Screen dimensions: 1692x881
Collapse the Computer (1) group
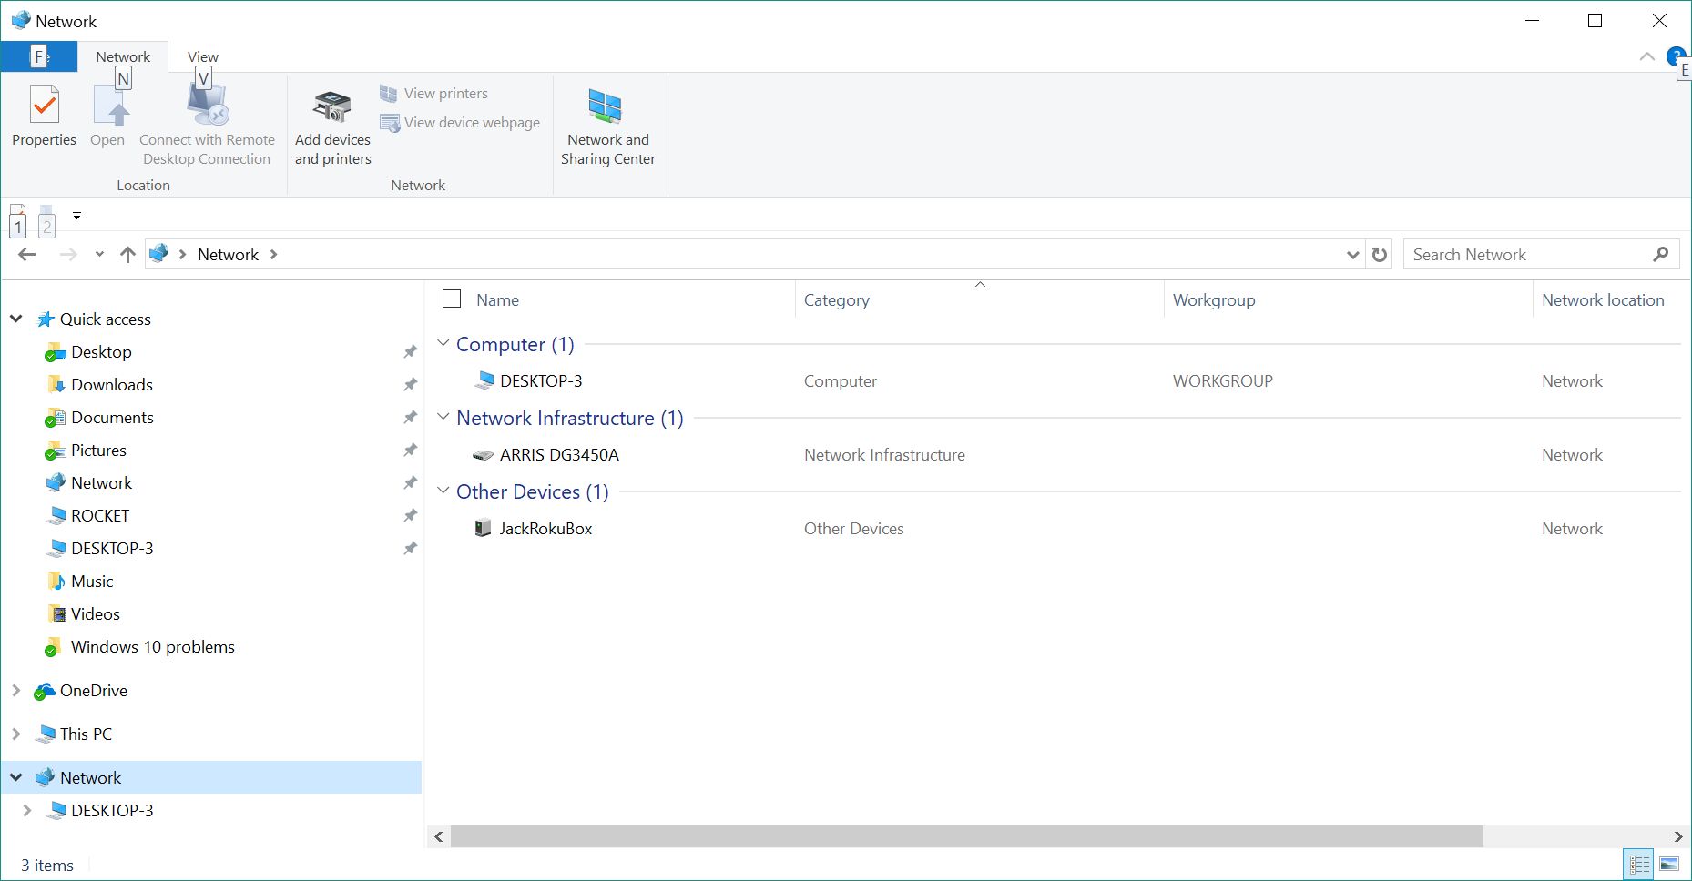click(443, 343)
